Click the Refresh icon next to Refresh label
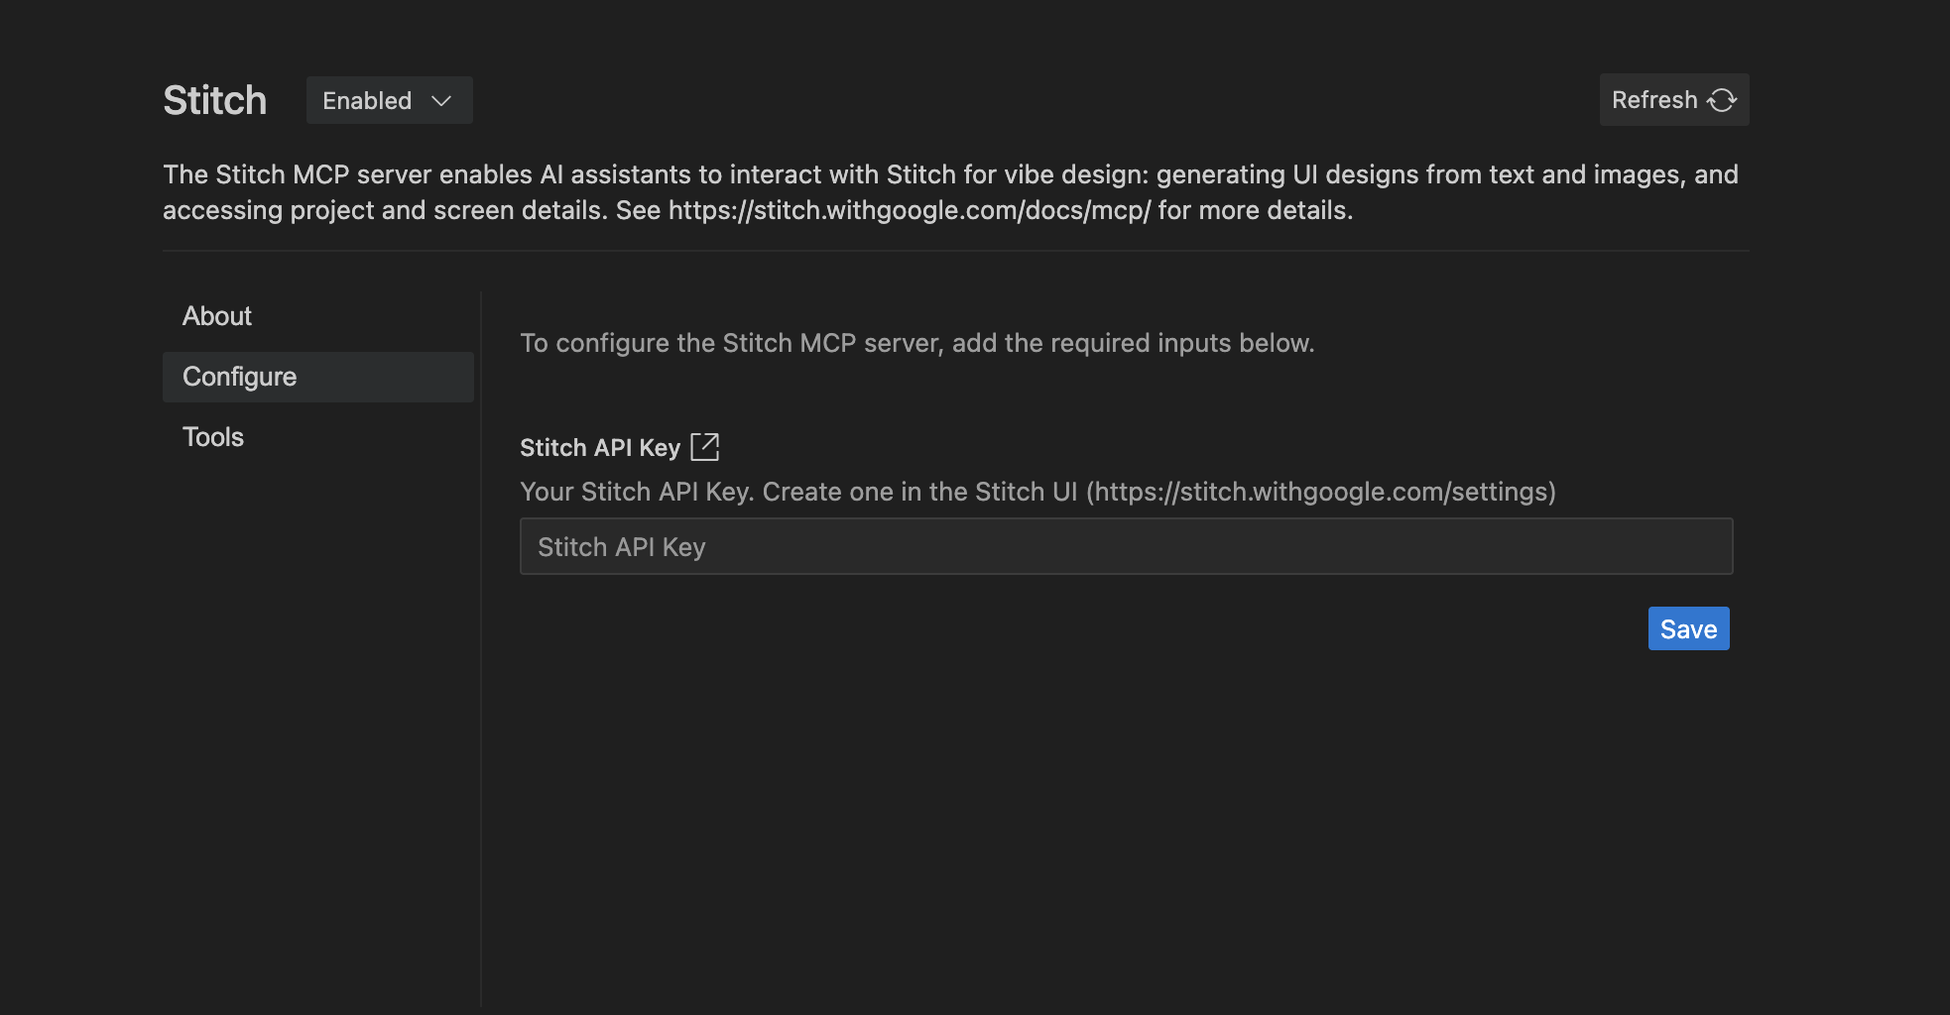This screenshot has width=1950, height=1015. [x=1722, y=99]
